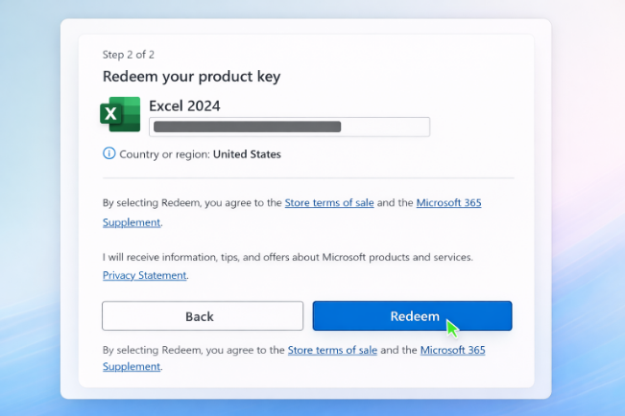
Task: Click the Excel 2024 product name
Action: pyautogui.click(x=184, y=105)
